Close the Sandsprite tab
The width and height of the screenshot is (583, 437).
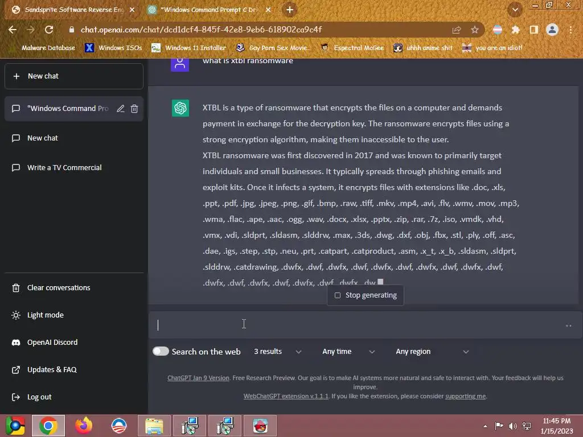132,10
